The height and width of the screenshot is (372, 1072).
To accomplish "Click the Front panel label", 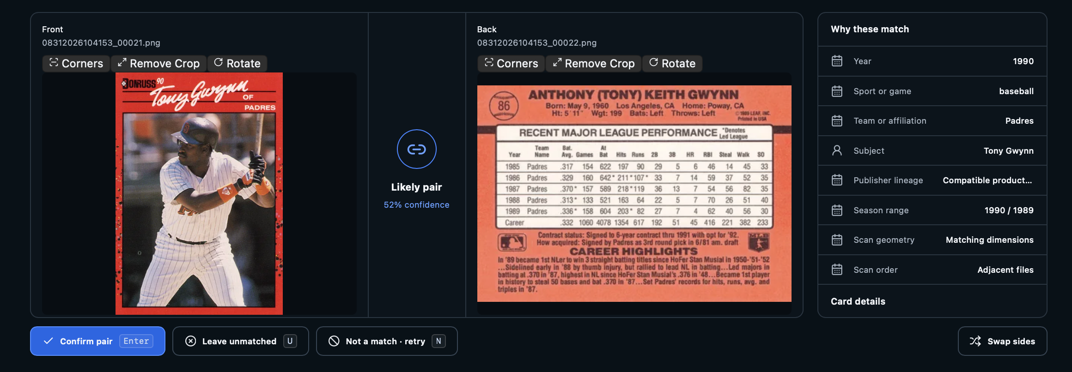I will (52, 29).
